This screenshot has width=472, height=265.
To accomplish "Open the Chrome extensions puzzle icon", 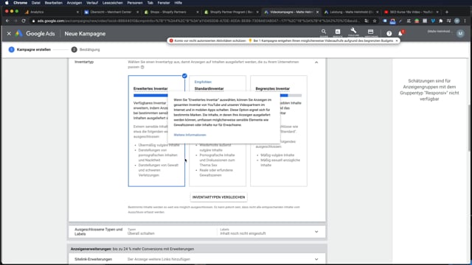I will click(x=441, y=21).
